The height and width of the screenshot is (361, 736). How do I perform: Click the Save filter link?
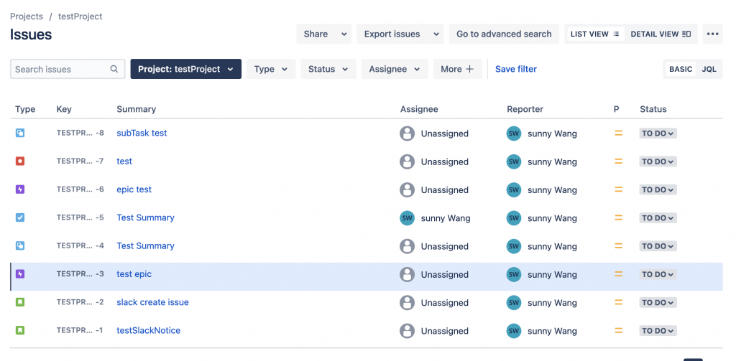pyautogui.click(x=516, y=70)
